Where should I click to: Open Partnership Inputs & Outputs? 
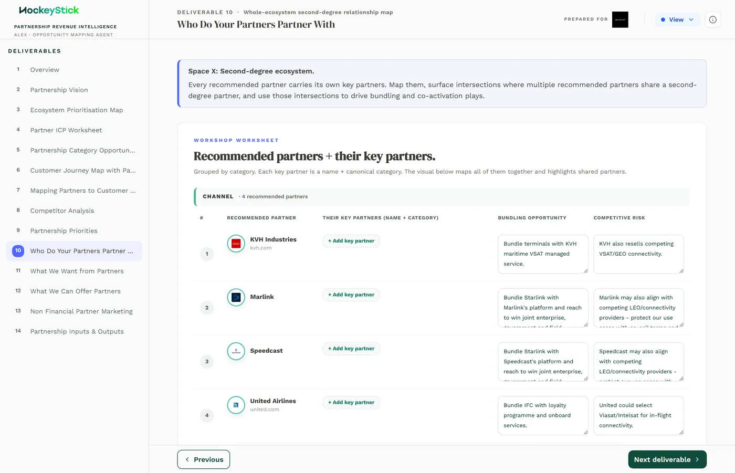74,331
